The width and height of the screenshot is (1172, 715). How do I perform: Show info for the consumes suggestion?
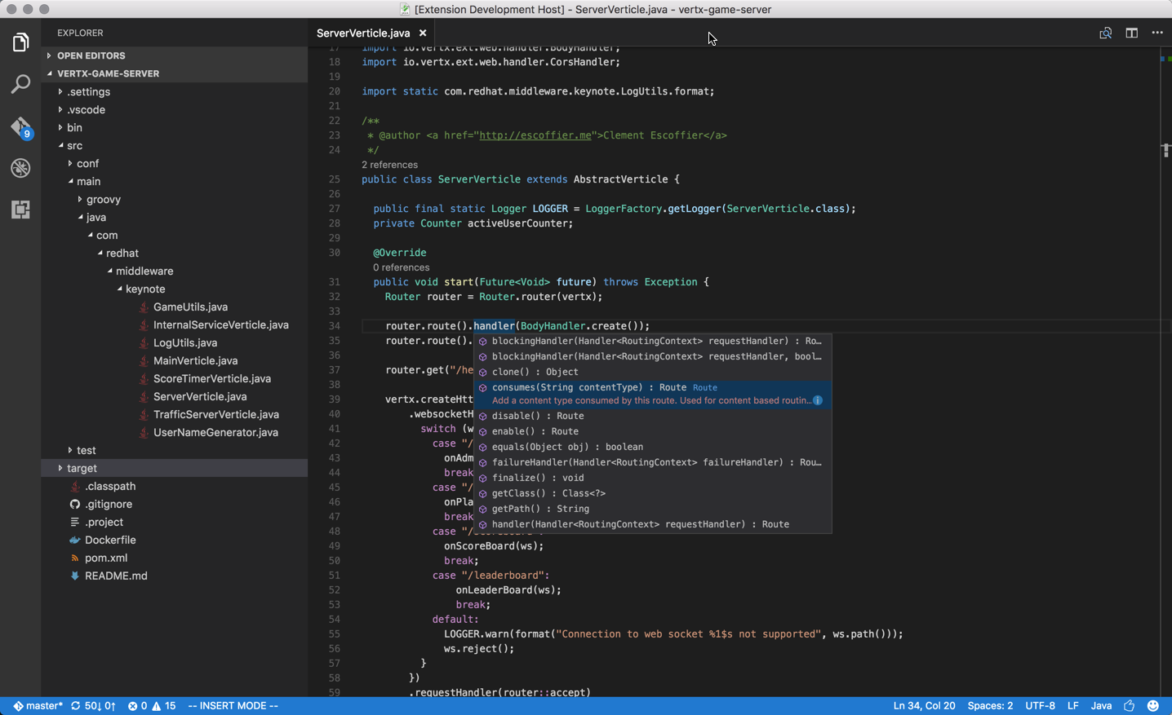[x=818, y=400]
